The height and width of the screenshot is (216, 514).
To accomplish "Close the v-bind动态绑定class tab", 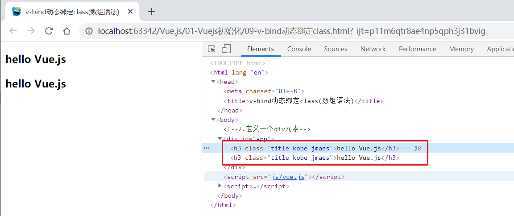I will point(130,12).
